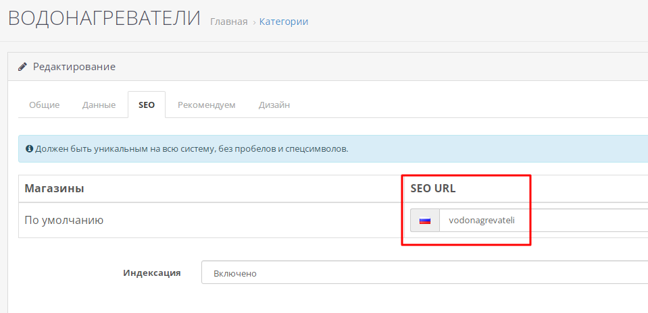
Task: Open the Категории breadcrumb link
Action: tap(284, 22)
